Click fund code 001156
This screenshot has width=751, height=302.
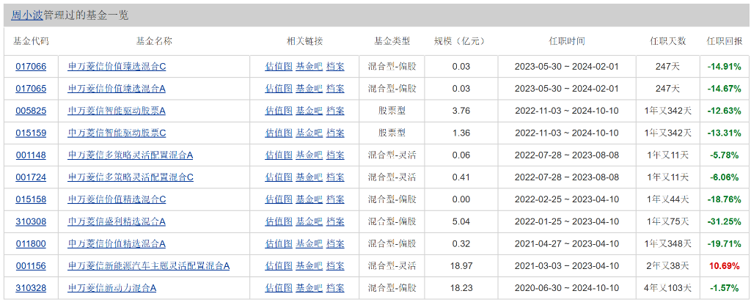click(x=31, y=266)
